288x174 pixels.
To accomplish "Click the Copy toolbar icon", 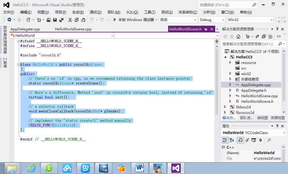I will (x=77, y=20).
